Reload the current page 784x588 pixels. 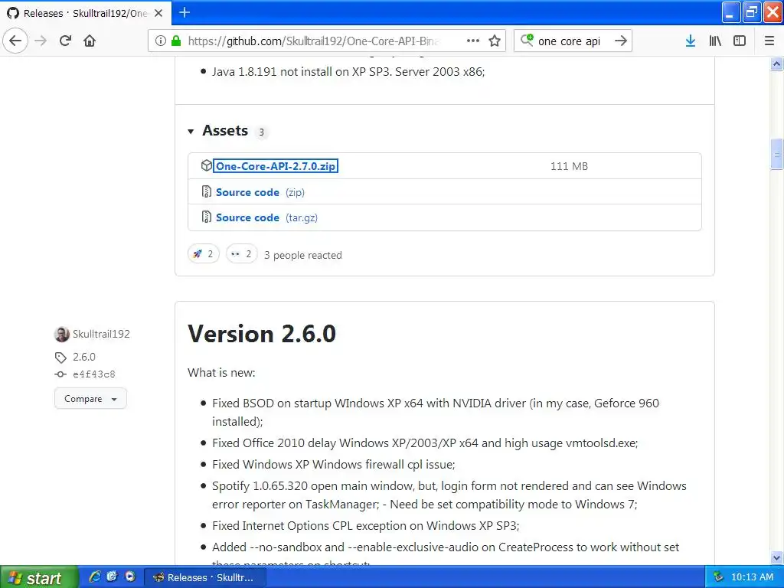[66, 41]
